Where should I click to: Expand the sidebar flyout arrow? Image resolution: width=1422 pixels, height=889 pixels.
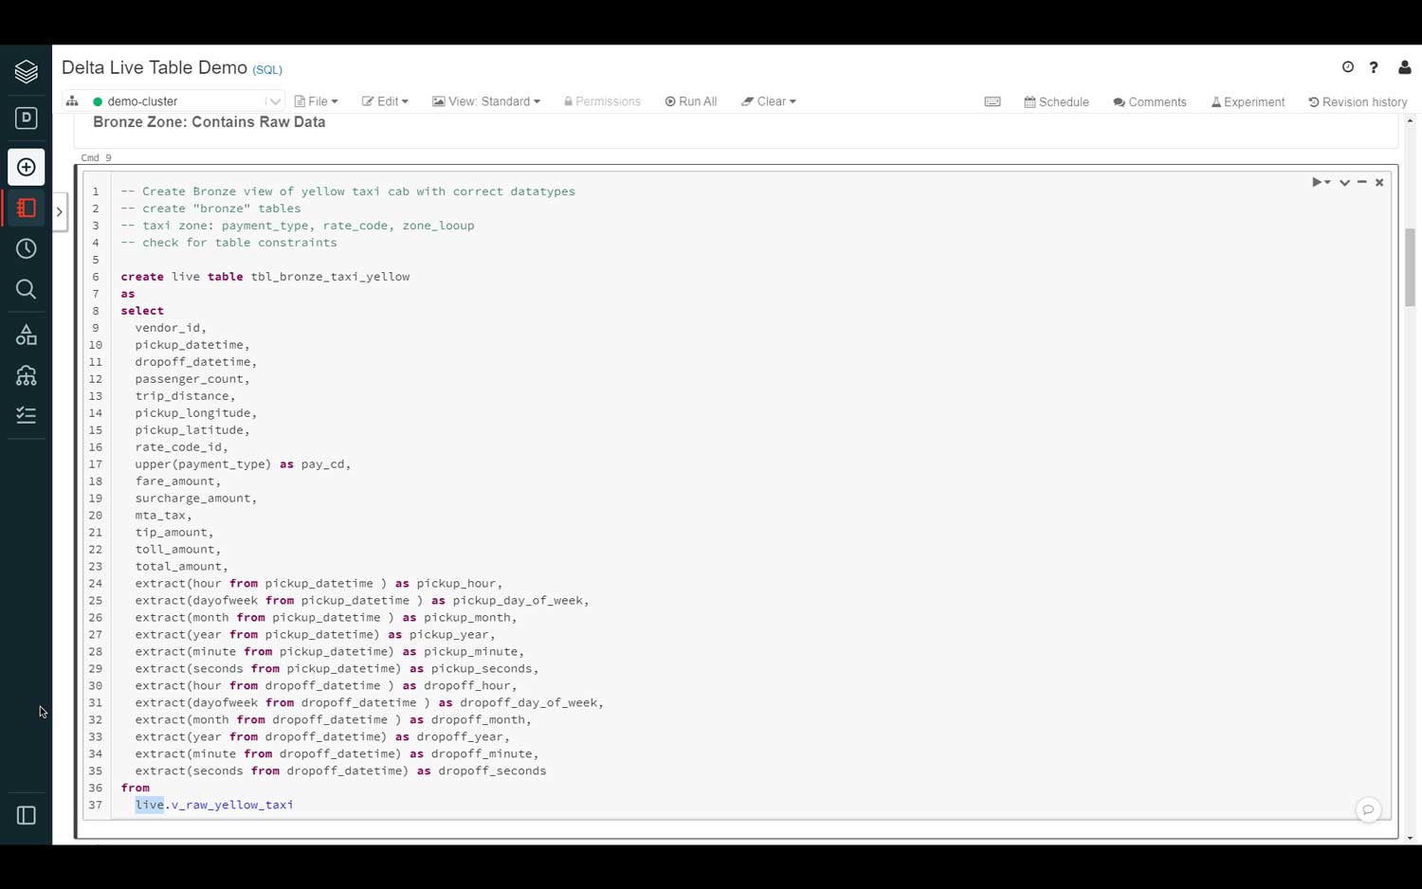tap(59, 212)
